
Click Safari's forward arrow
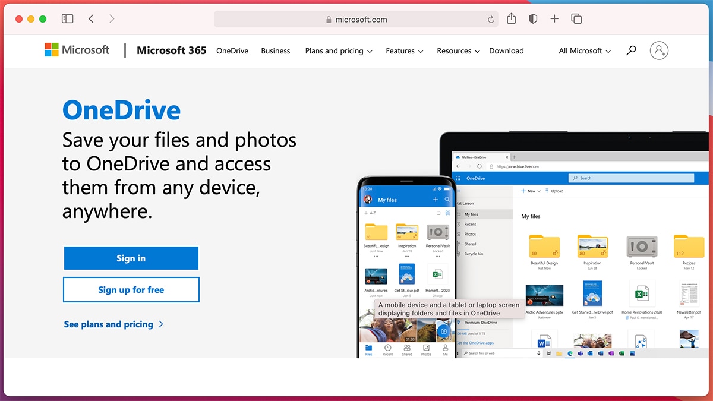(x=112, y=19)
